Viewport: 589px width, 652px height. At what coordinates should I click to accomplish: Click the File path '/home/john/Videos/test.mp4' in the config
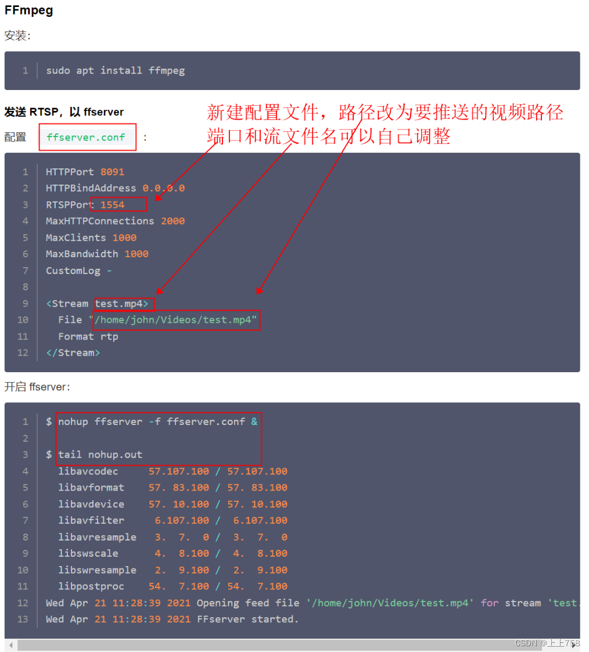[x=173, y=320]
